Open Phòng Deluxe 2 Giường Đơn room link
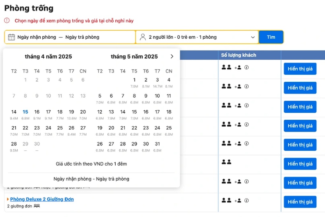The height and width of the screenshot is (217, 325). (x=42, y=199)
